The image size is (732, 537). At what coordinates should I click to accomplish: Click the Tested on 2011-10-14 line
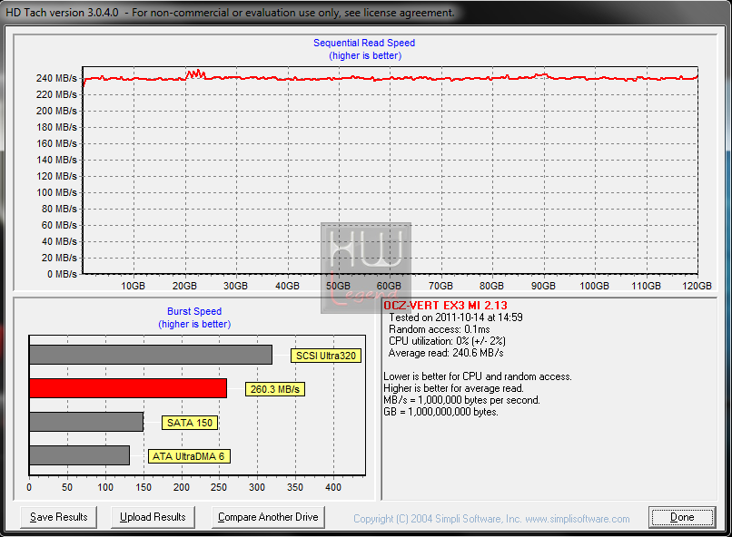[x=456, y=317]
